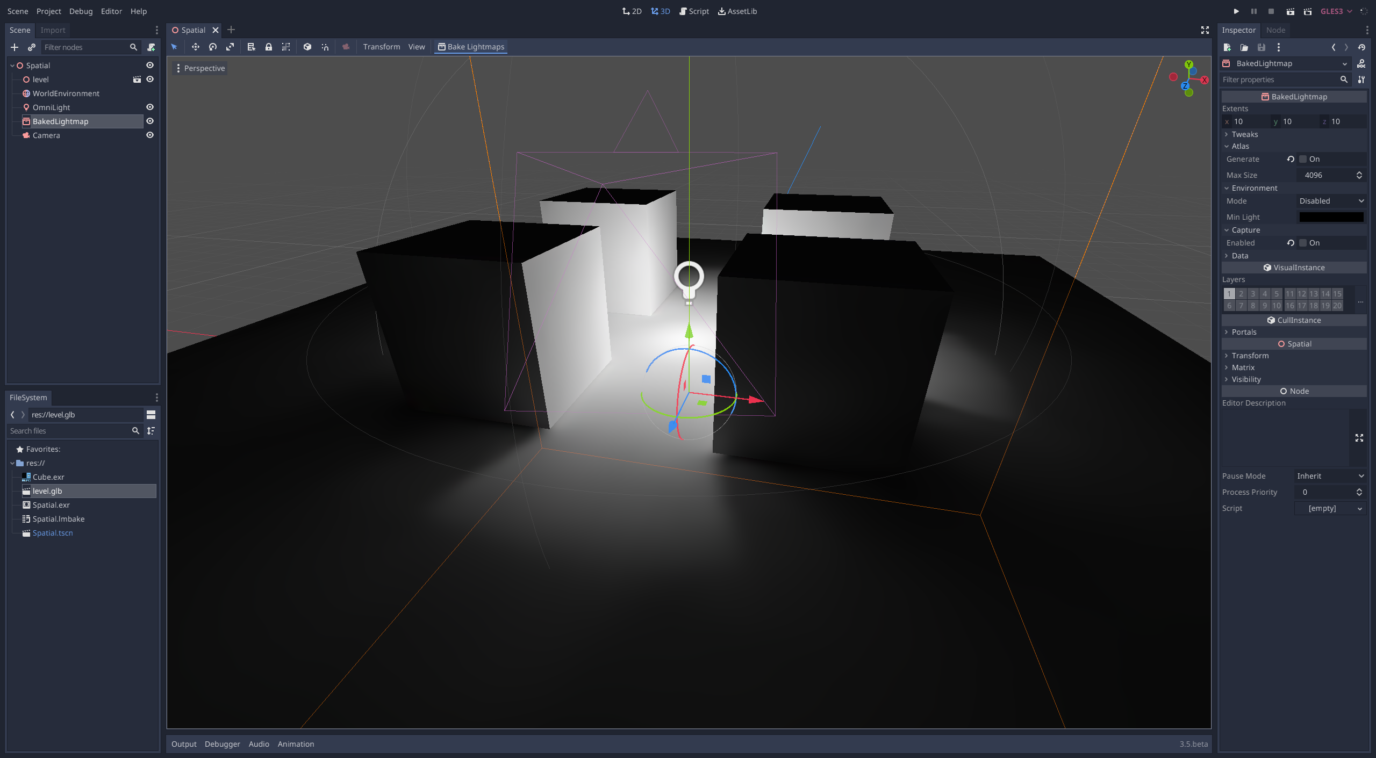Viewport: 1376px width, 758px height.
Task: Select the Move tool in the viewport toolbar
Action: (196, 47)
